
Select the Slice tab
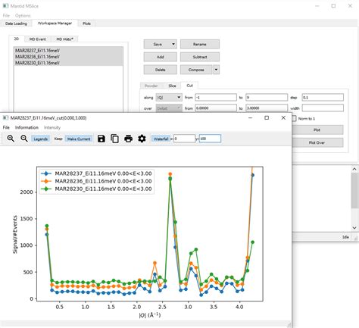coord(172,86)
